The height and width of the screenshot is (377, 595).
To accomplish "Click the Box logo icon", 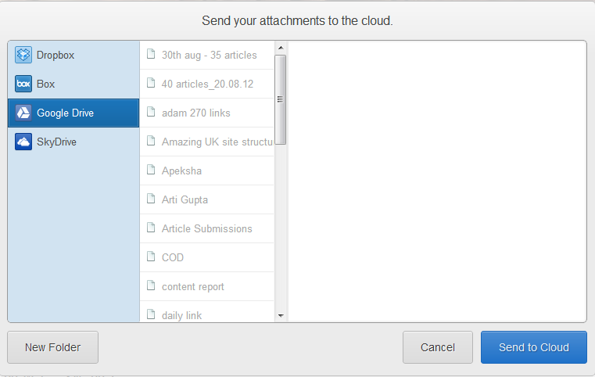I will [x=23, y=84].
